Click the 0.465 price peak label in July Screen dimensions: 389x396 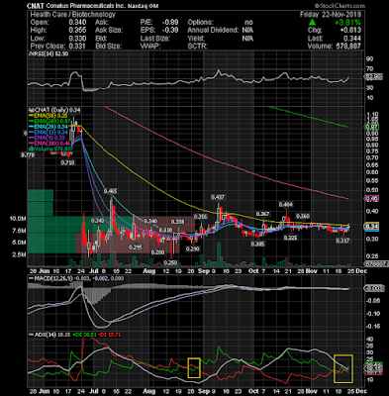click(x=110, y=191)
